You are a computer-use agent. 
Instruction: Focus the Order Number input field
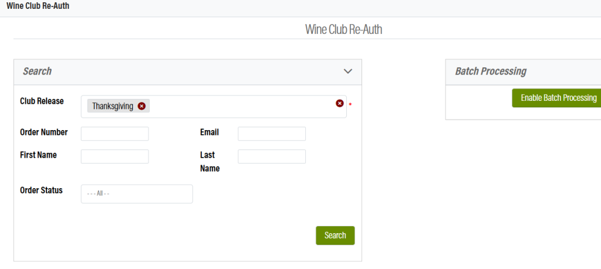(115, 134)
